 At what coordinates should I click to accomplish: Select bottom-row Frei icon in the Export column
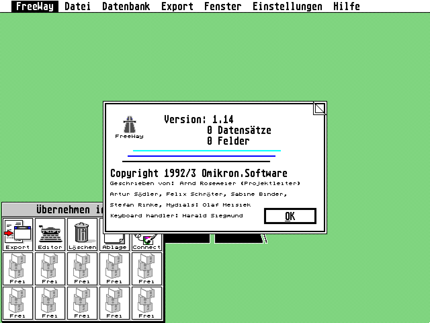point(18,303)
